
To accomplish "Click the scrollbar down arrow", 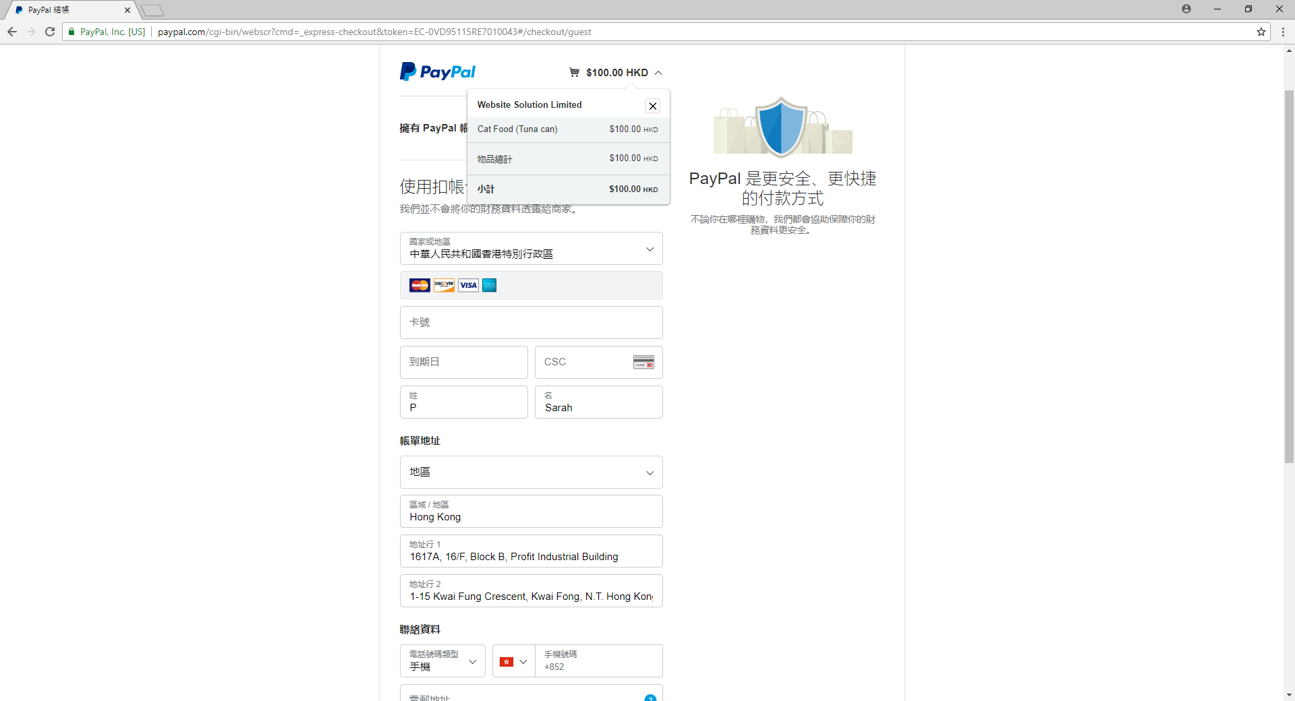I will pos(1289,695).
